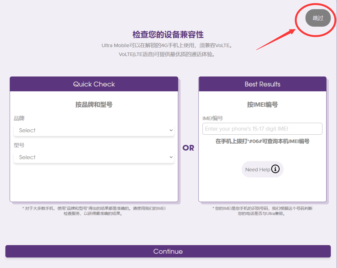The height and width of the screenshot is (268, 337).
Task: Open the 型号 model Select dropdown
Action: [94, 157]
